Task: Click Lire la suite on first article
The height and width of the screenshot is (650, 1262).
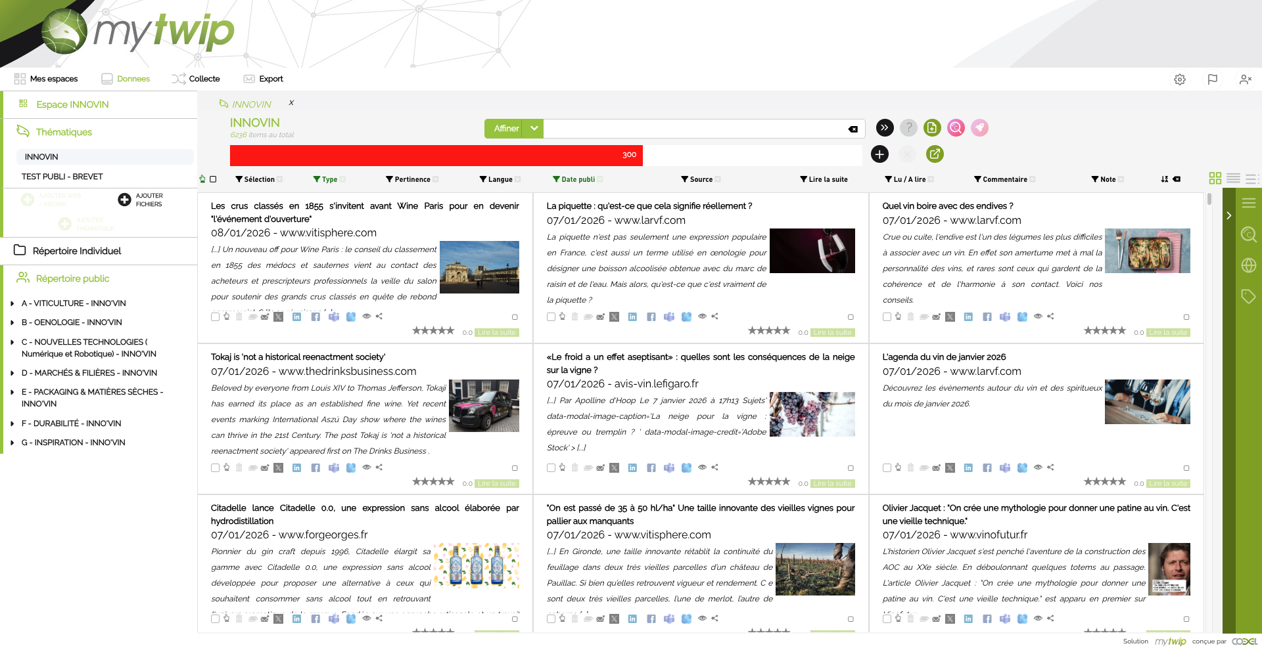Action: 497,333
